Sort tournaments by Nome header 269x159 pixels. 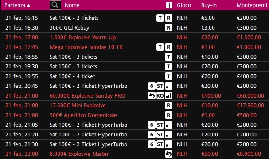coord(72,5)
